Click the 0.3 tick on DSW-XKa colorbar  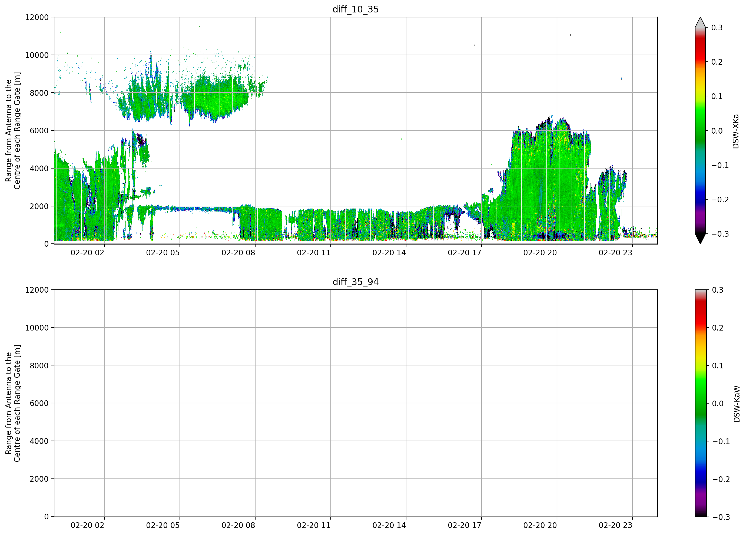[717, 28]
